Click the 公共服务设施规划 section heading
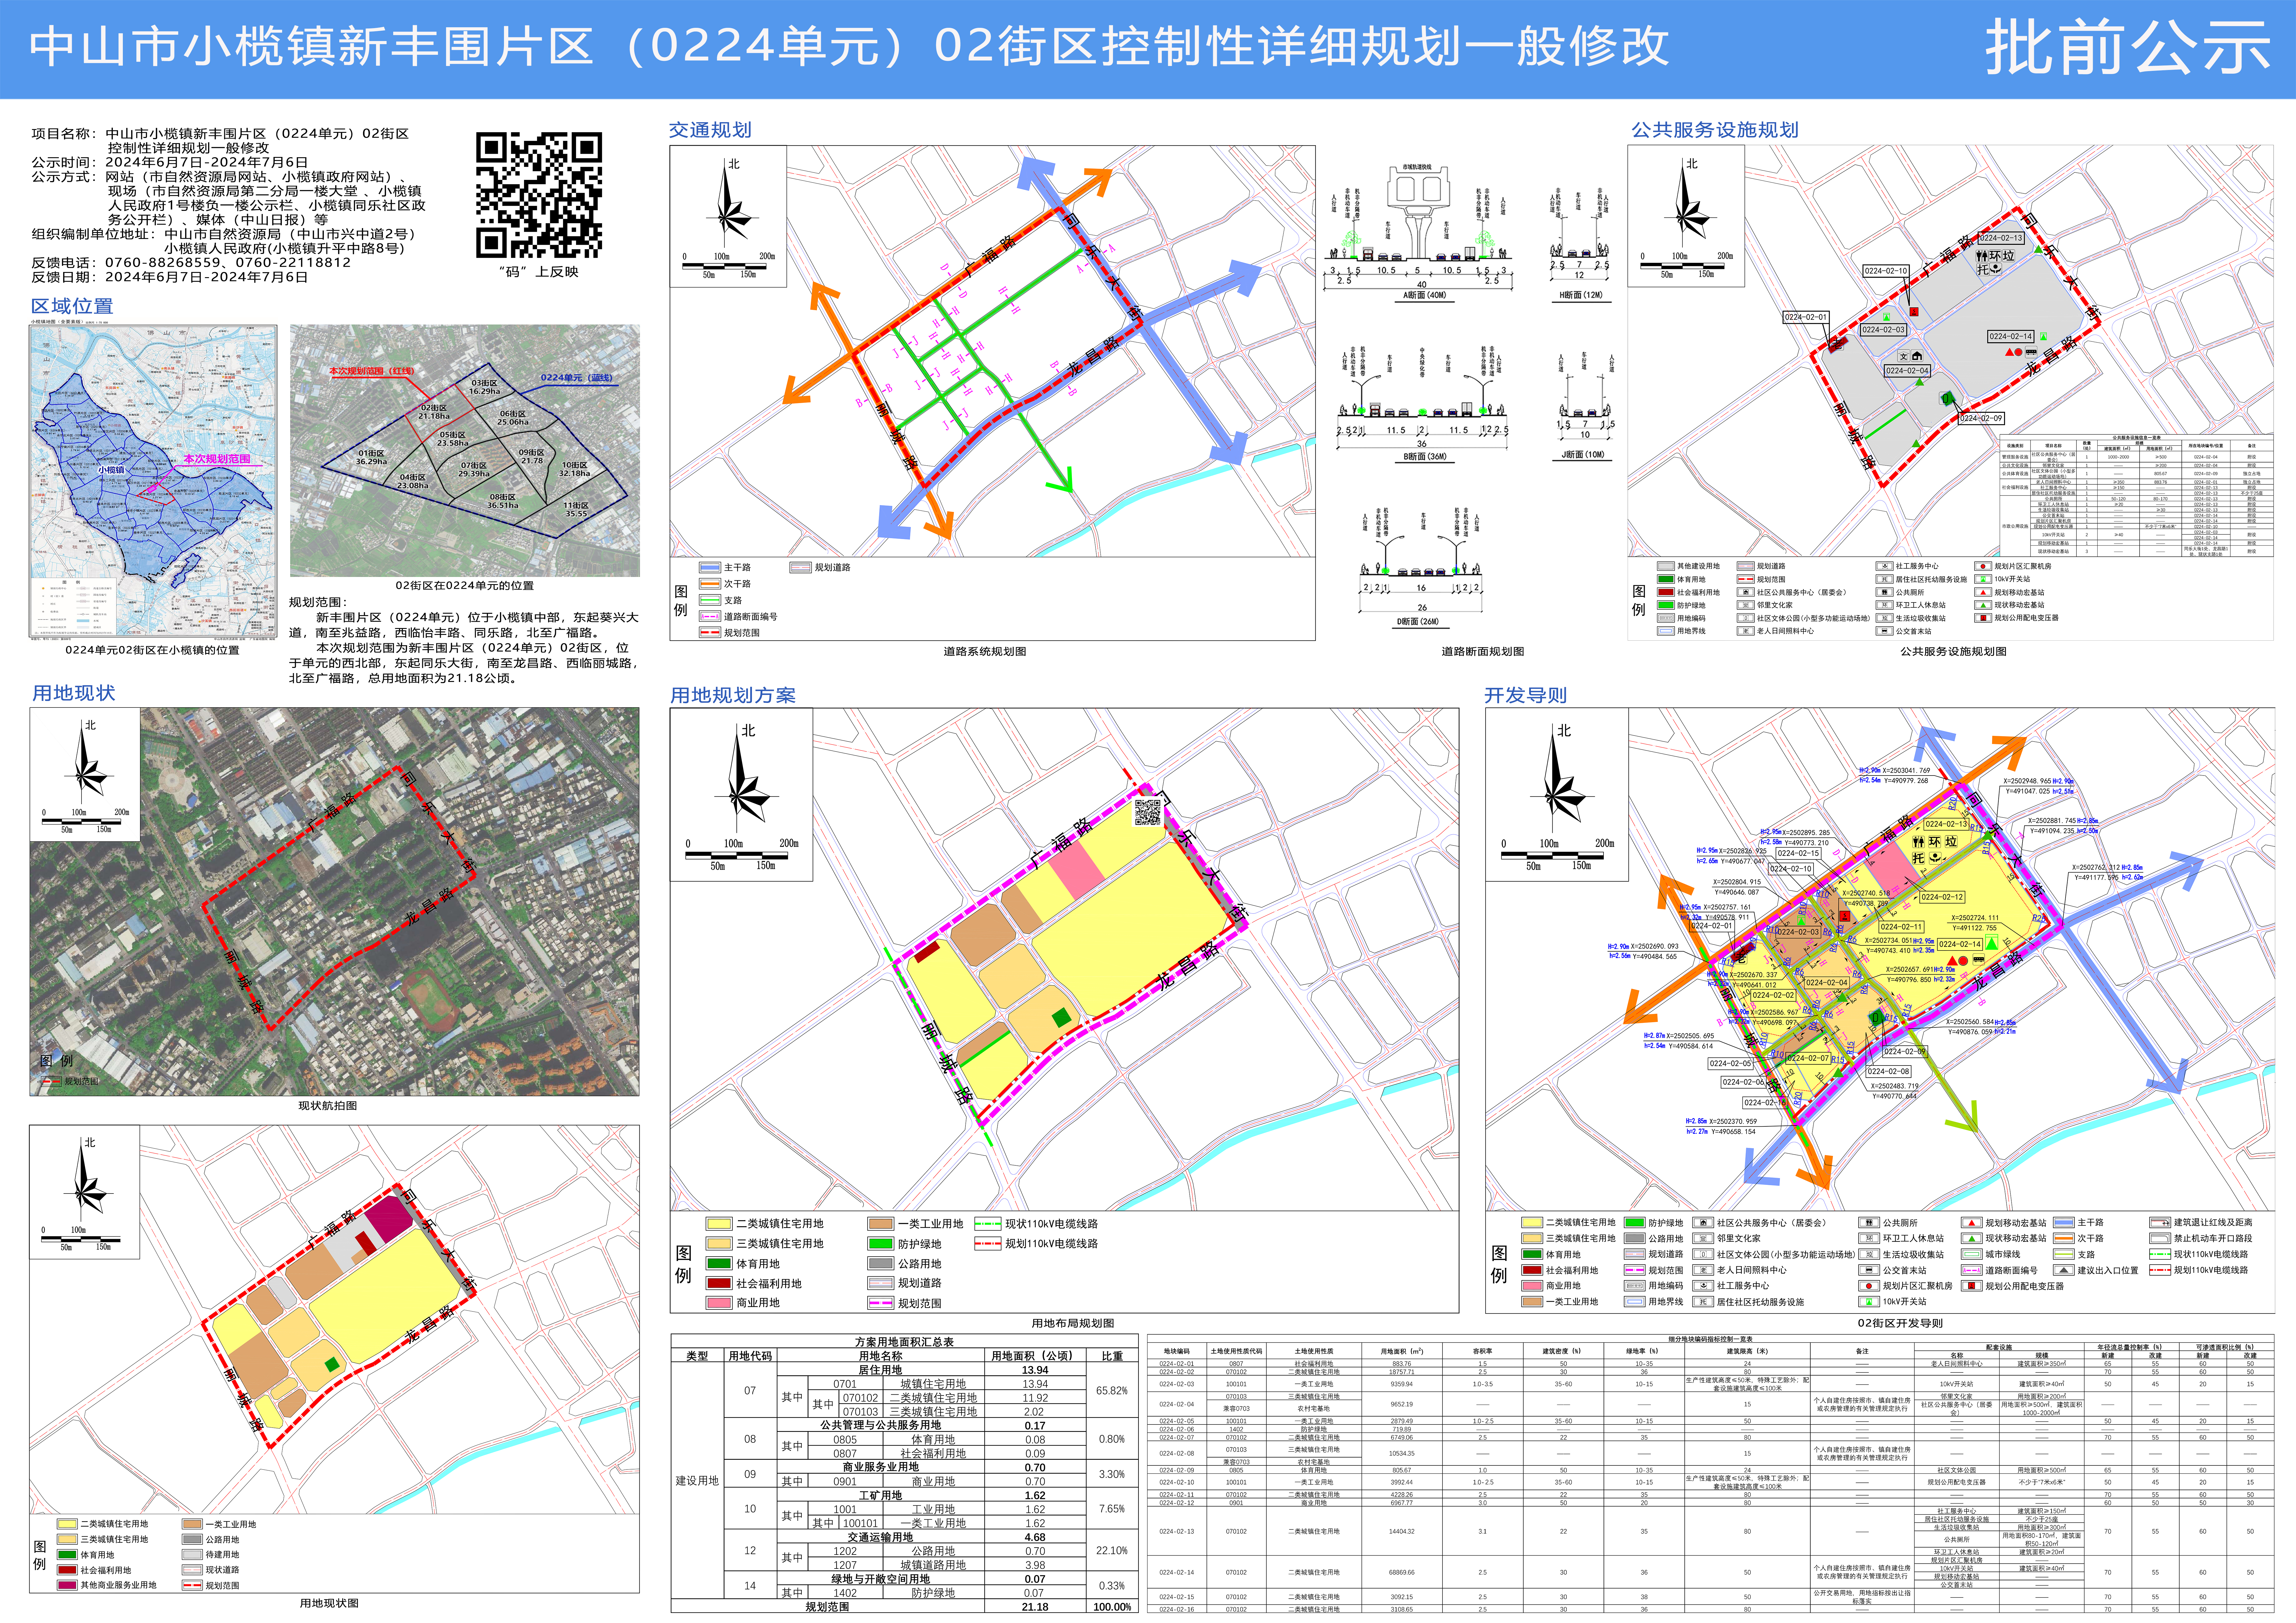2296x1623 pixels. [x=1715, y=130]
